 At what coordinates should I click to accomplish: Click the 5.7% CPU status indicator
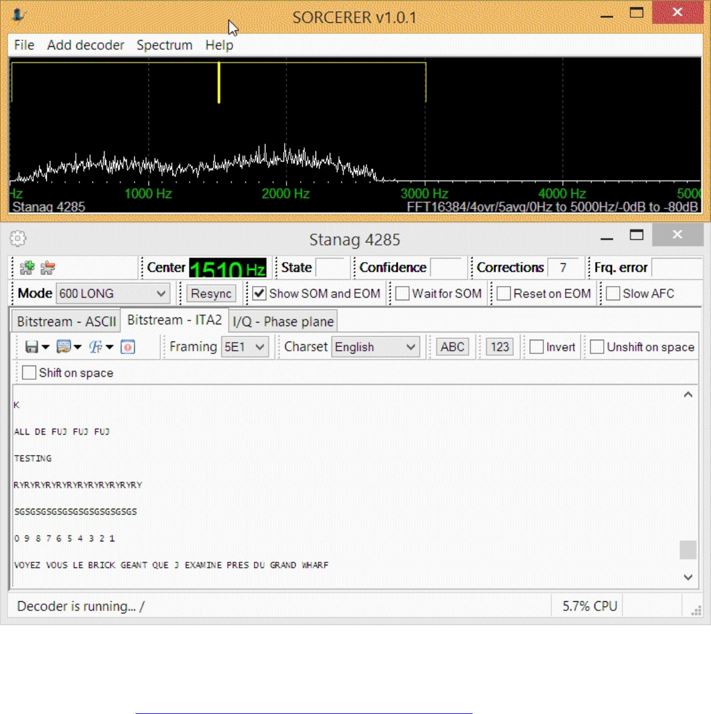(590, 606)
